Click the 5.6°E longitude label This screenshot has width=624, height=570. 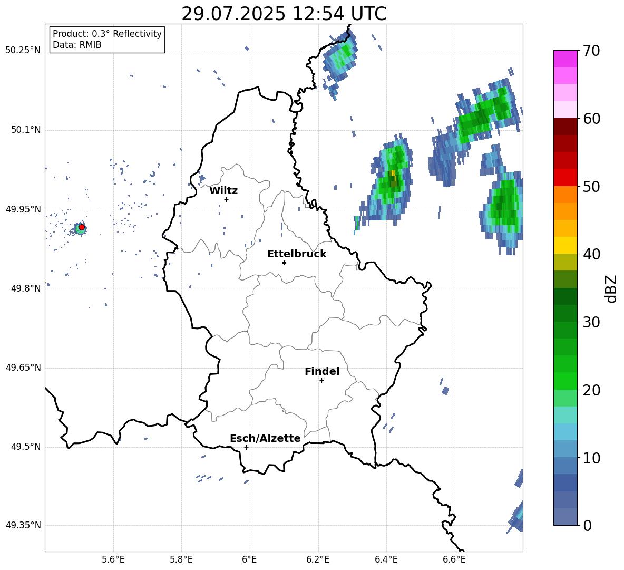coord(113,560)
